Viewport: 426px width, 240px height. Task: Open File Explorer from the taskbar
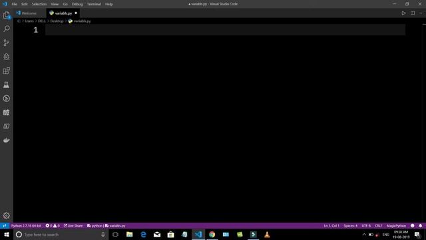[x=129, y=234]
